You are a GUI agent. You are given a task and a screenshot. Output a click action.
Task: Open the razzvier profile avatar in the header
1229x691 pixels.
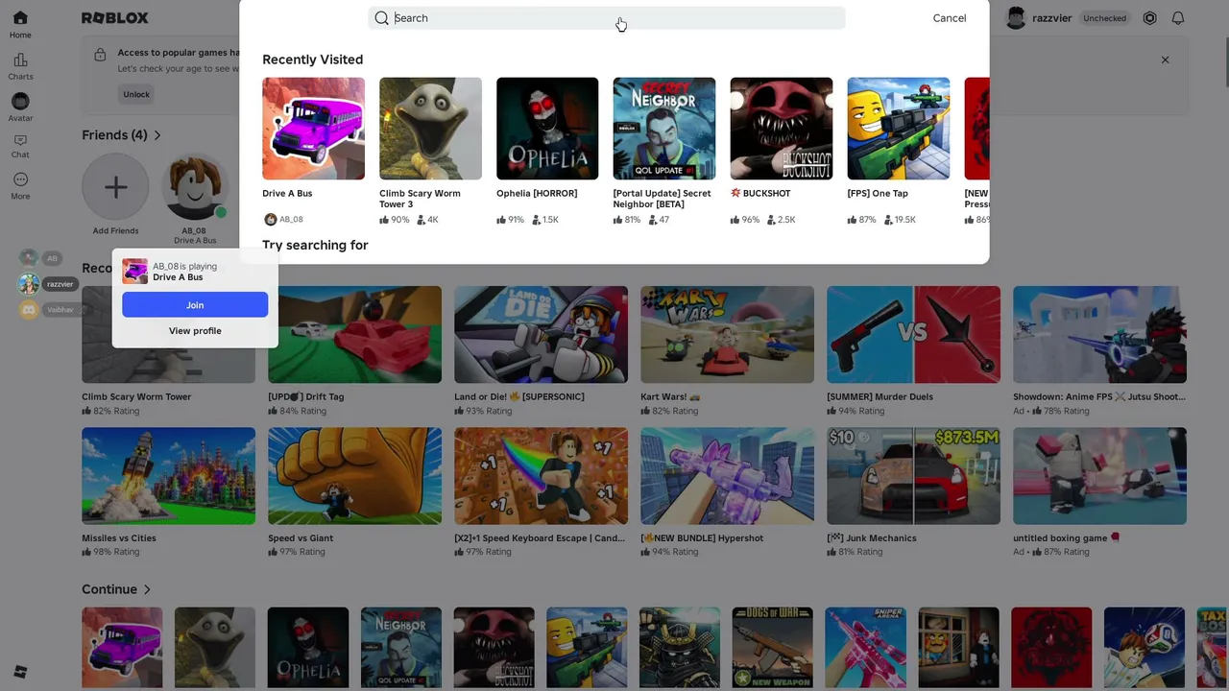pos(1016,18)
